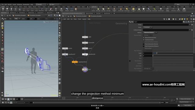The image size is (195, 110).
Task: Toggle Transform Points checkbox
Action: pos(144,40)
